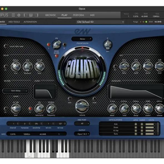Toggle the round robin reset button

(6, 46)
